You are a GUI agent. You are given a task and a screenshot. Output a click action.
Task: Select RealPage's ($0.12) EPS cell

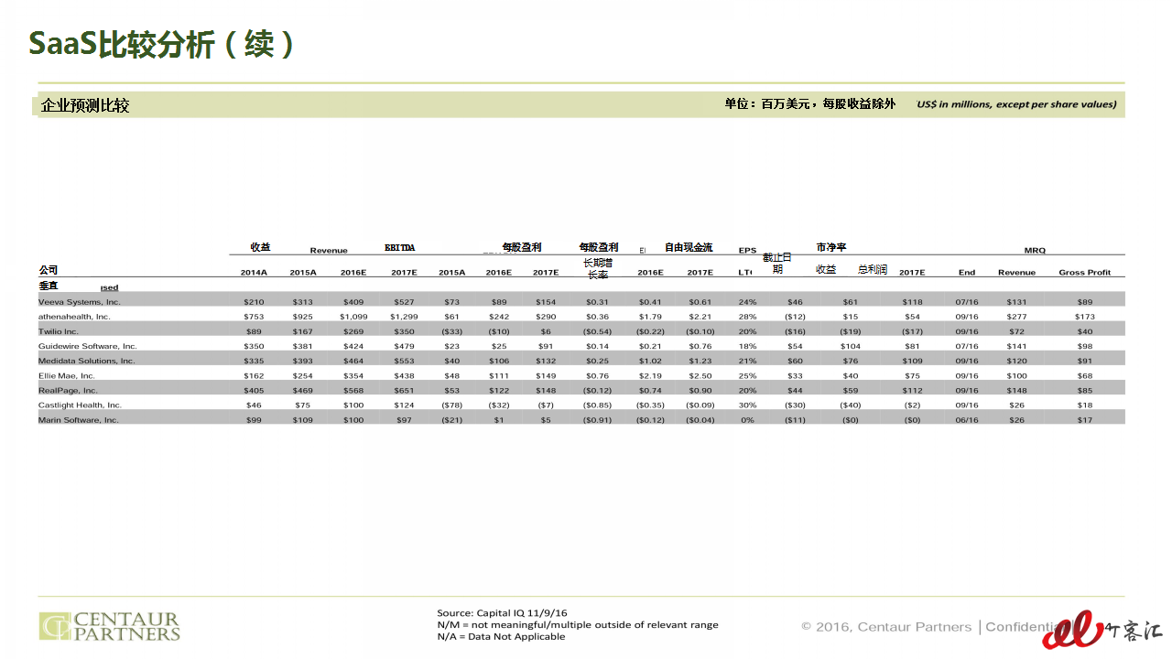[597, 390]
